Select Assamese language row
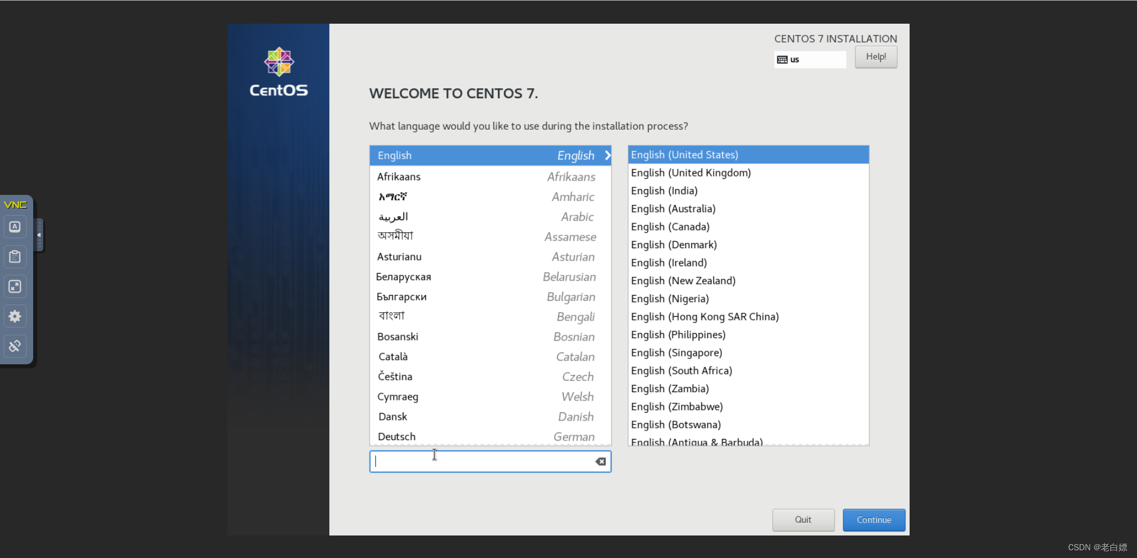Image resolution: width=1137 pixels, height=558 pixels. click(x=490, y=236)
